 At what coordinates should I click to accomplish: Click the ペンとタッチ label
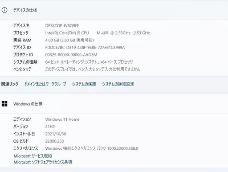coord(22,69)
